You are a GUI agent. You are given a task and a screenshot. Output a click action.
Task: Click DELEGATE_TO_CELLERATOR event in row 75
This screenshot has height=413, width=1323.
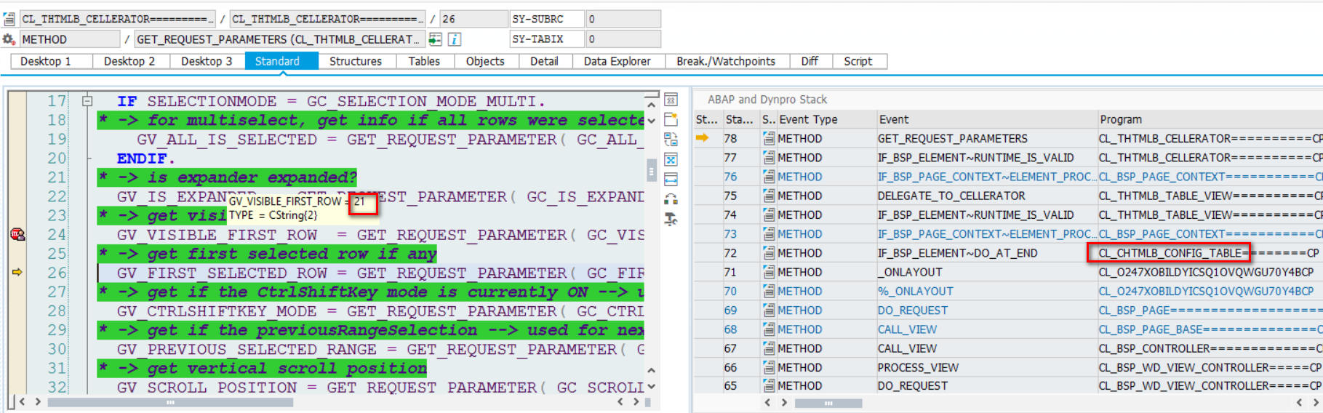(x=951, y=196)
